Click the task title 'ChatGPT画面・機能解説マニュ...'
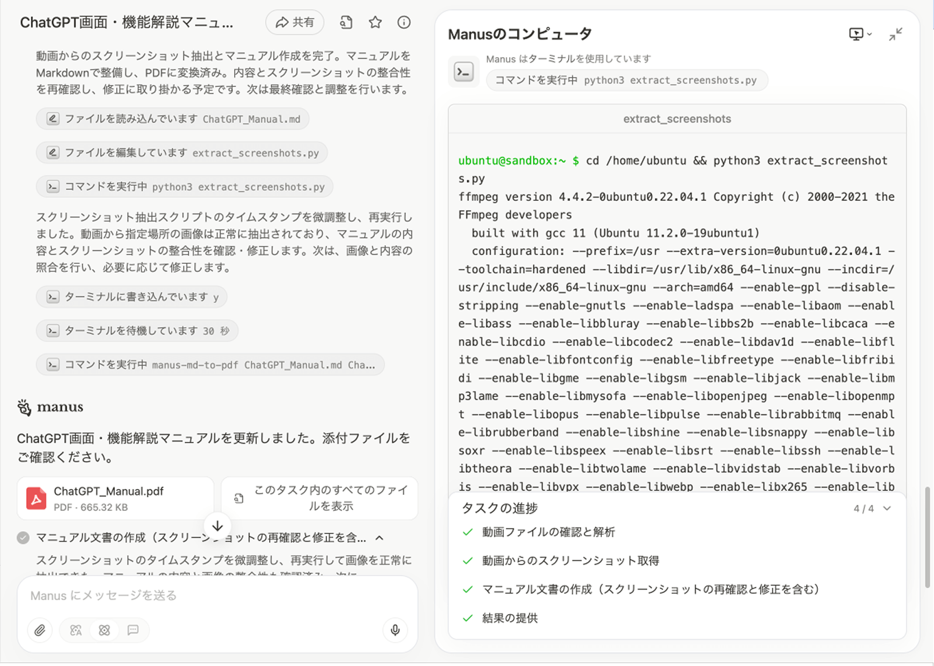The width and height of the screenshot is (934, 666). pyautogui.click(x=127, y=23)
